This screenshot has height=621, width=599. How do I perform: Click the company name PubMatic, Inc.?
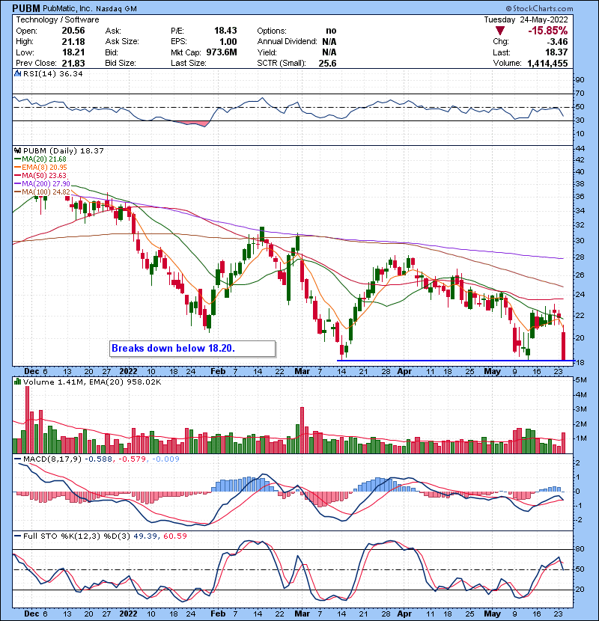67,9
